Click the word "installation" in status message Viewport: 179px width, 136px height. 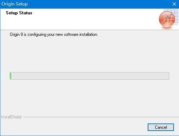(x=88, y=34)
